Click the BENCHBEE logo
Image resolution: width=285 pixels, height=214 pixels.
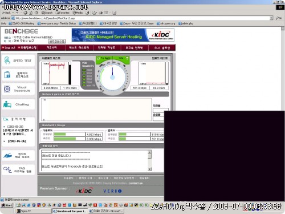(x=21, y=31)
